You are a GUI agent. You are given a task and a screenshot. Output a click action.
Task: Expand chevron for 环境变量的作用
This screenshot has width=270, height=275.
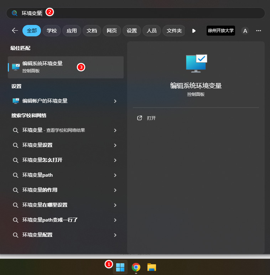pyautogui.click(x=115, y=190)
